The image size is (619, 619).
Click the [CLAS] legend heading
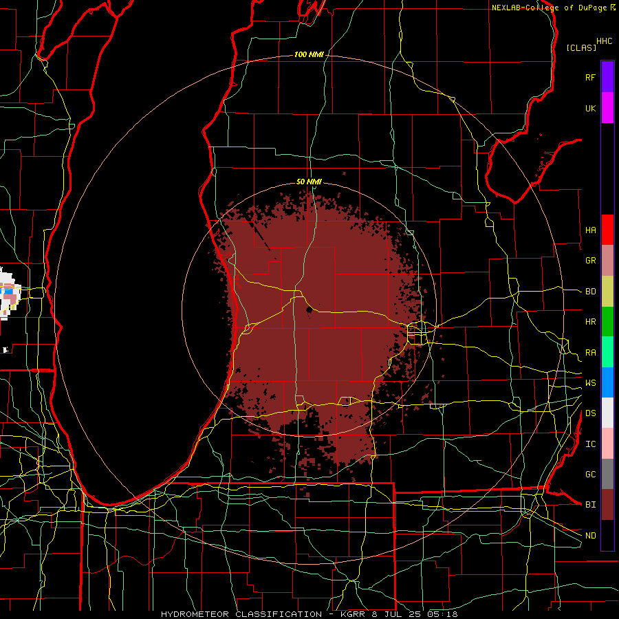tap(581, 47)
